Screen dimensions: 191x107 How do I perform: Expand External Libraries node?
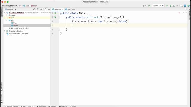point(5,31)
